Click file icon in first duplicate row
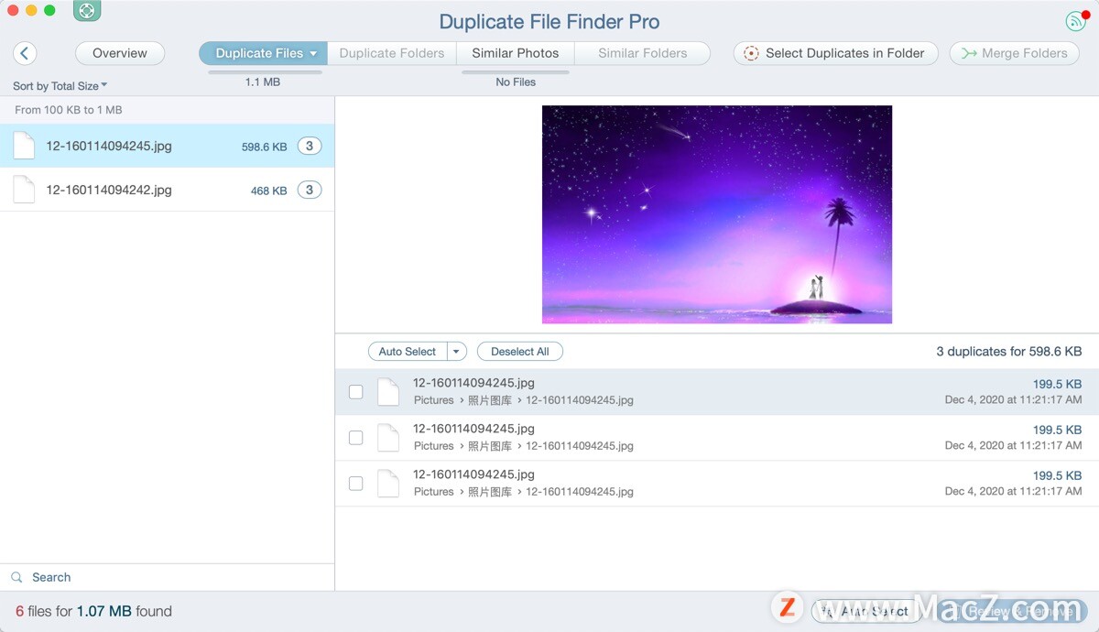This screenshot has height=632, width=1099. point(388,392)
